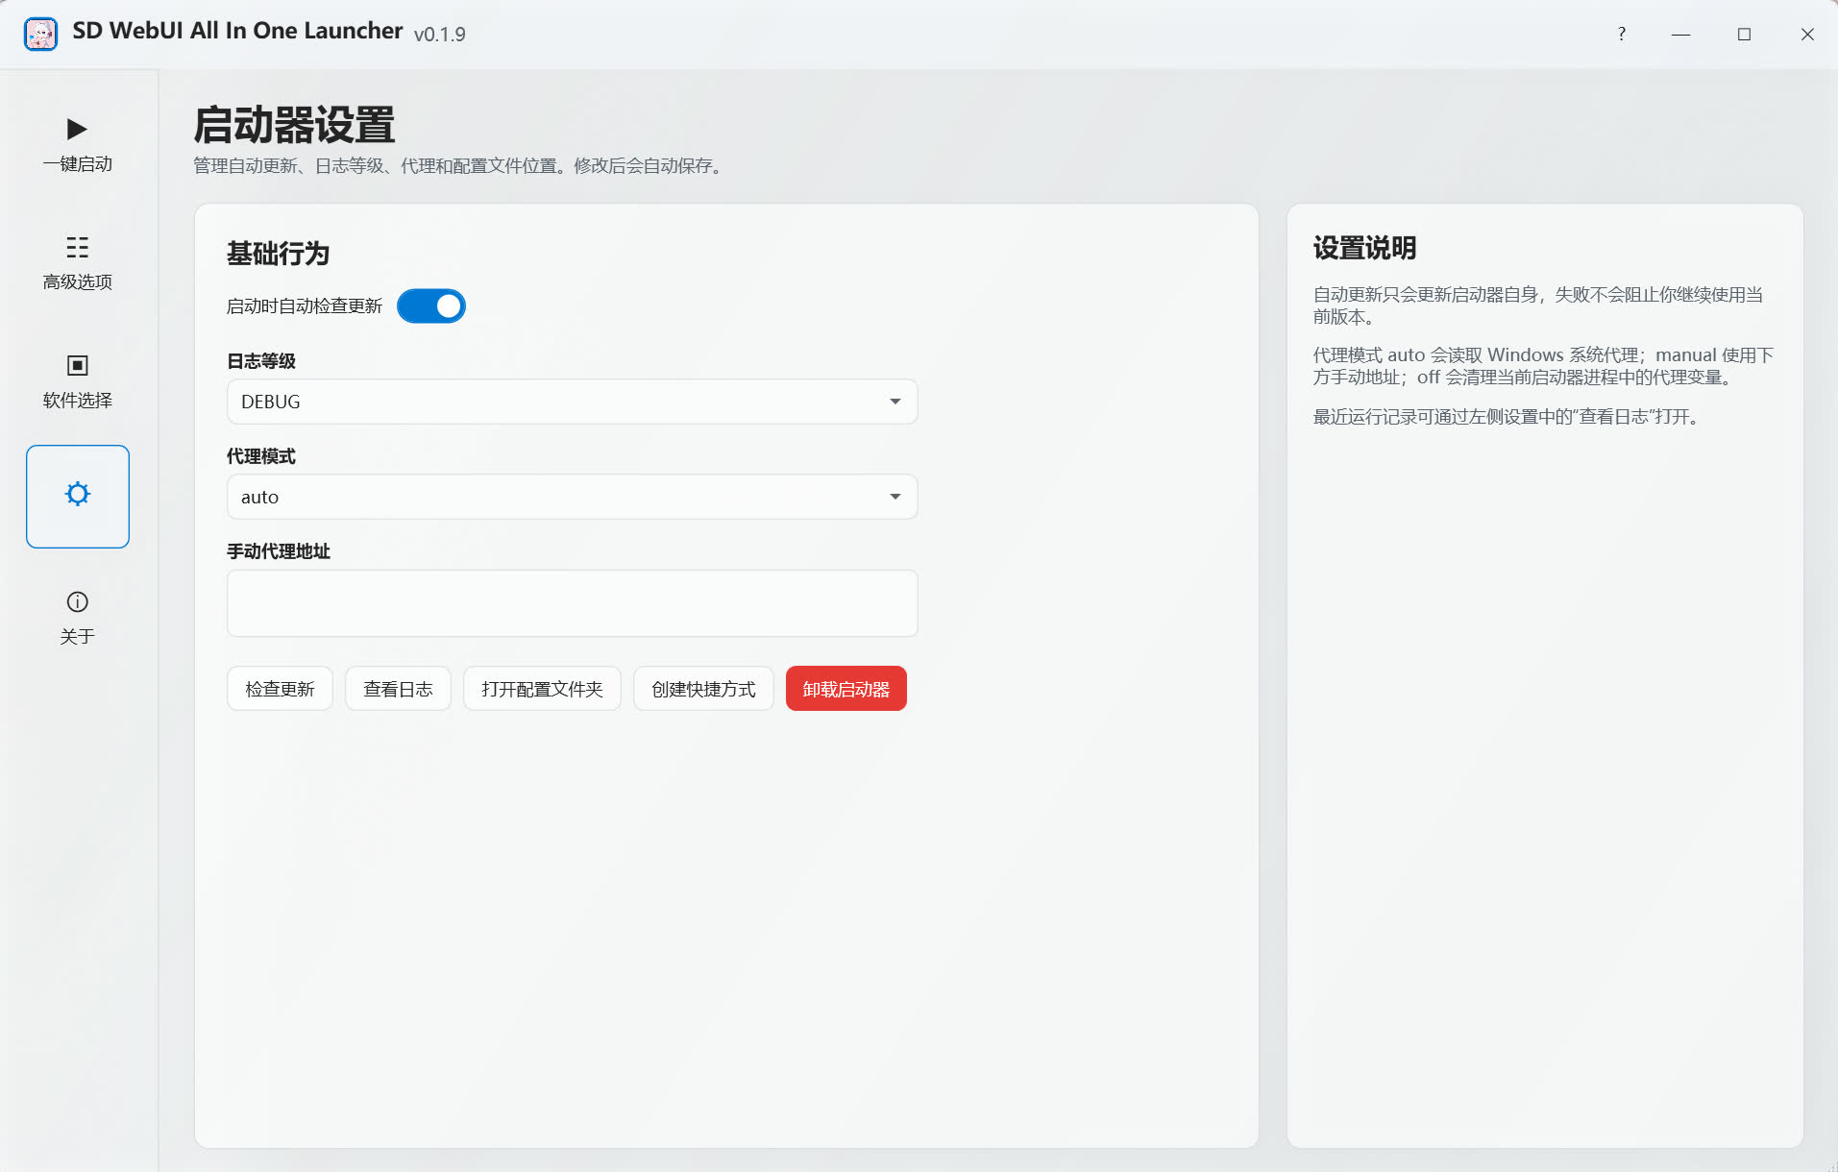1838x1172 pixels.
Task: Click the 打开配置文件夹 button
Action: click(x=542, y=689)
